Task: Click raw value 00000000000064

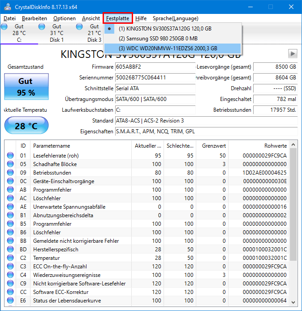Action: click(265, 301)
